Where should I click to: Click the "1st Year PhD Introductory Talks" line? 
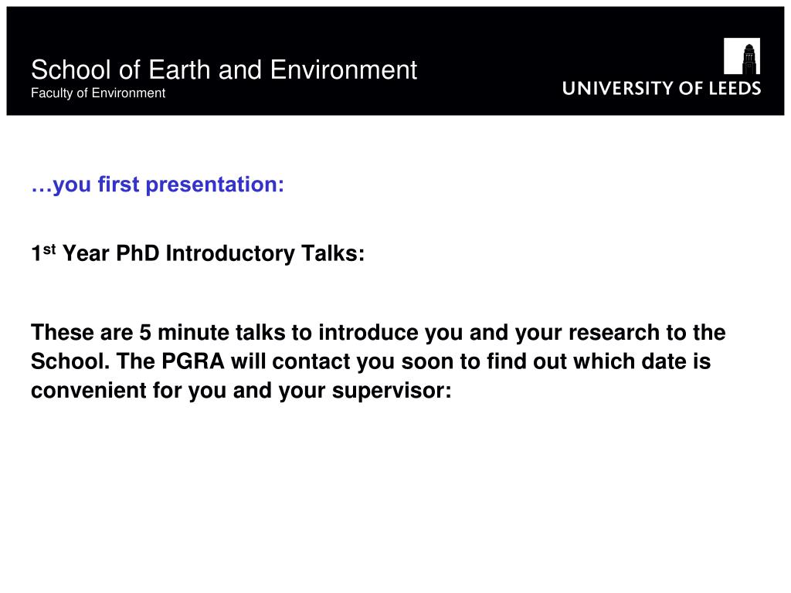197,253
